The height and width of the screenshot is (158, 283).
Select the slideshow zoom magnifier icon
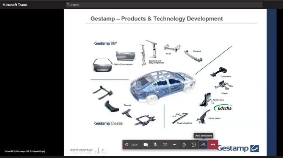click(x=97, y=153)
